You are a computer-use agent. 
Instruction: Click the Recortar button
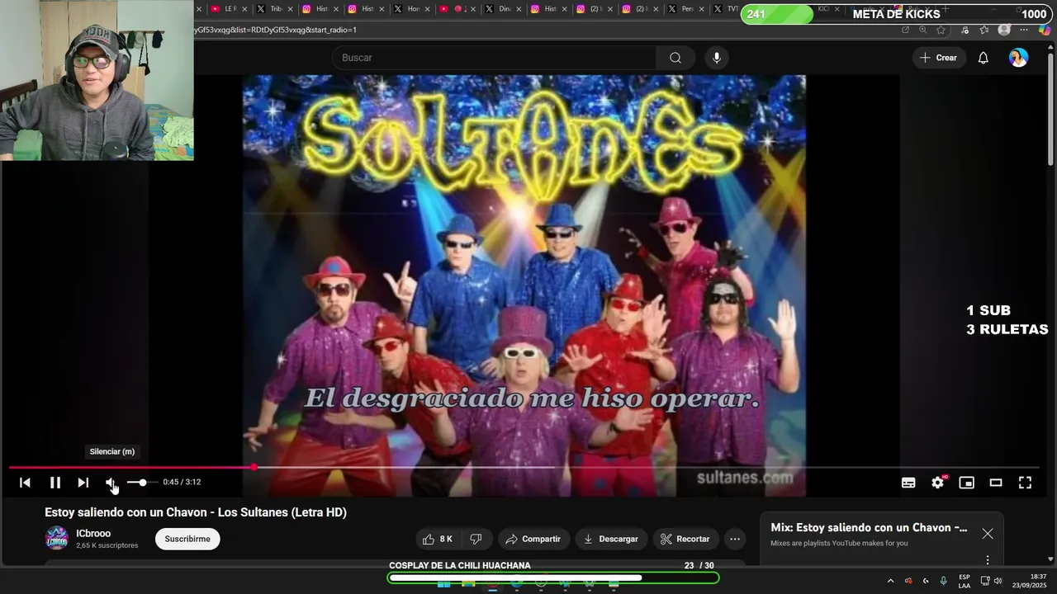pos(685,539)
